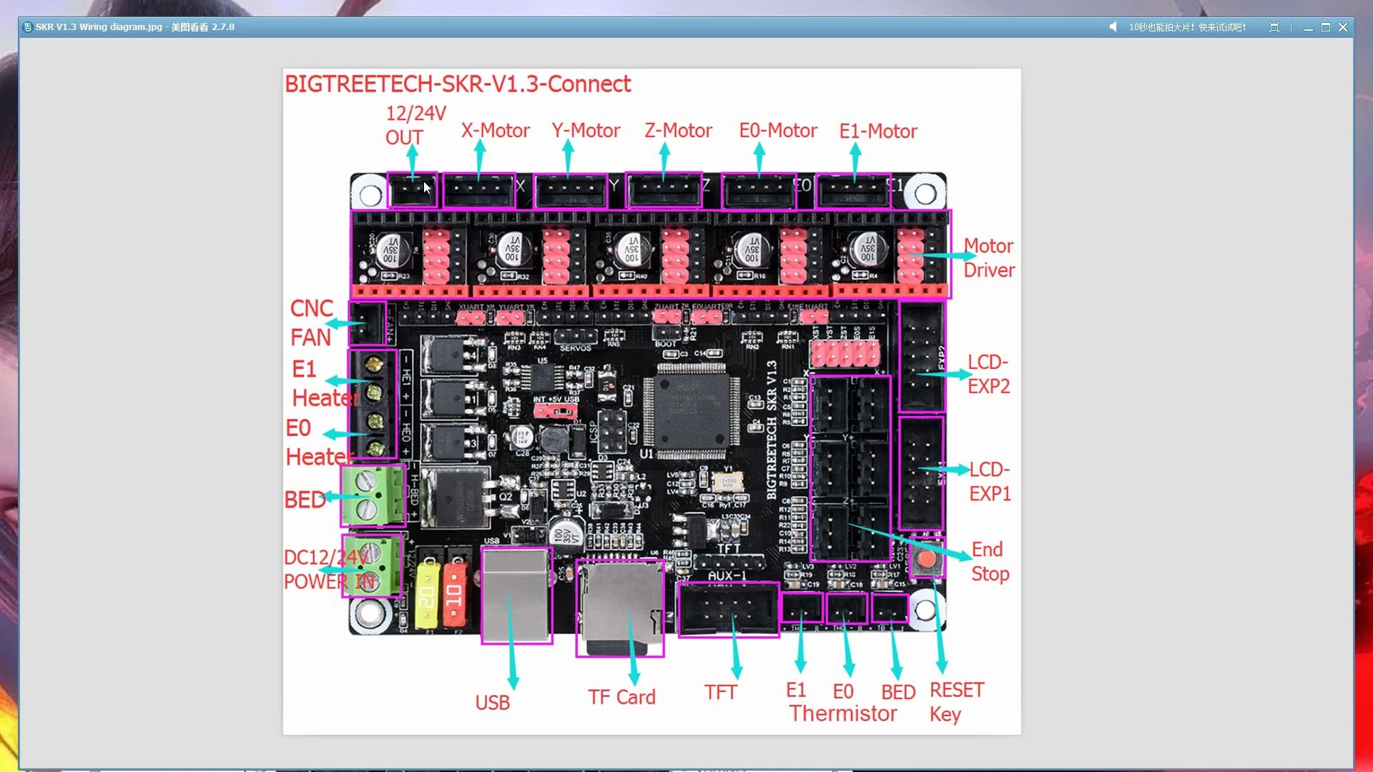
Task: Click the '12/24V OUT' label
Action: [415, 125]
